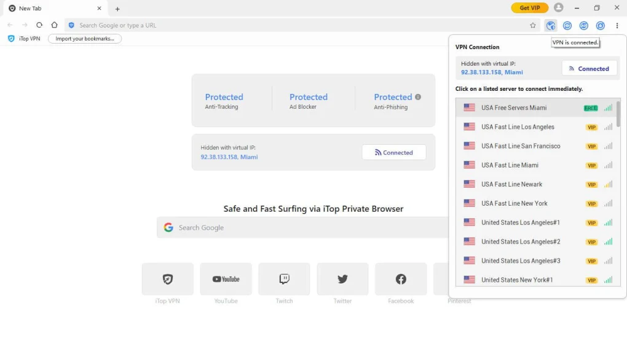Select United States New York#1 server
627x353 pixels.
pos(517,280)
